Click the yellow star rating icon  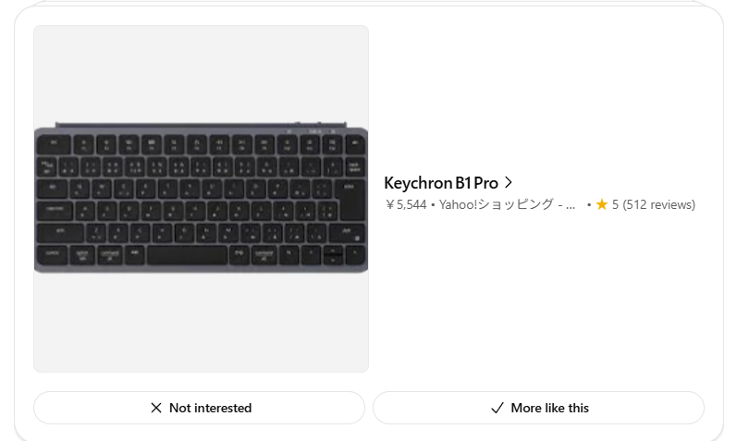tap(602, 204)
